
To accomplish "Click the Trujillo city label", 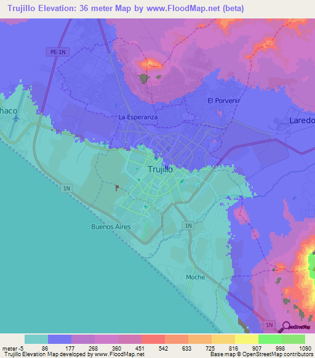I will (160, 169).
